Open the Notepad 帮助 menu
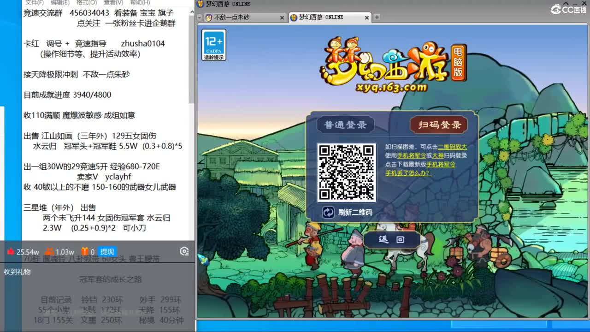The image size is (590, 332). pyautogui.click(x=140, y=2)
